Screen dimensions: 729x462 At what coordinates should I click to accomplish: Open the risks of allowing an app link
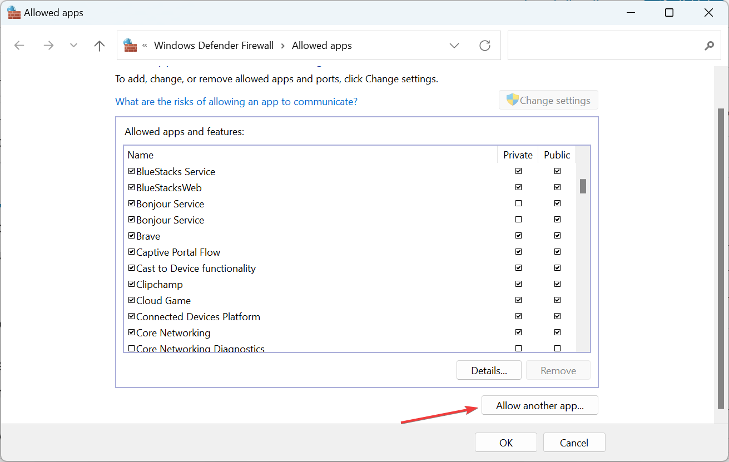(x=236, y=102)
